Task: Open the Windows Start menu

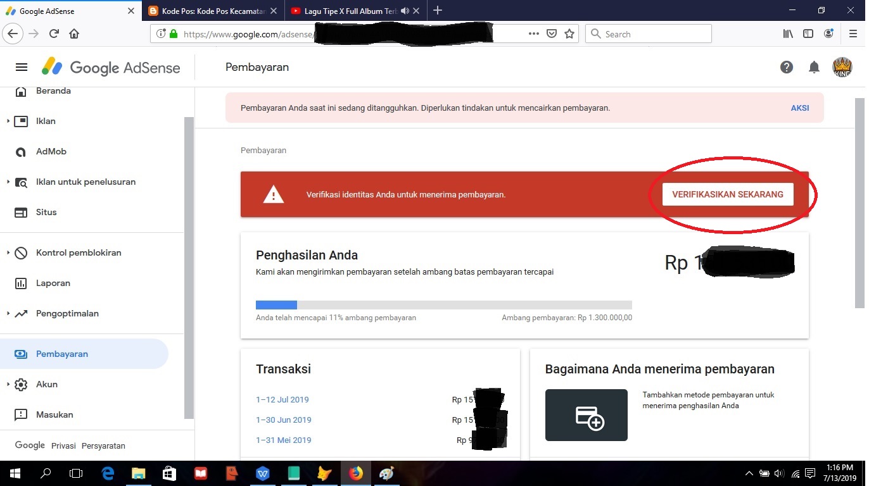Action: pyautogui.click(x=15, y=473)
